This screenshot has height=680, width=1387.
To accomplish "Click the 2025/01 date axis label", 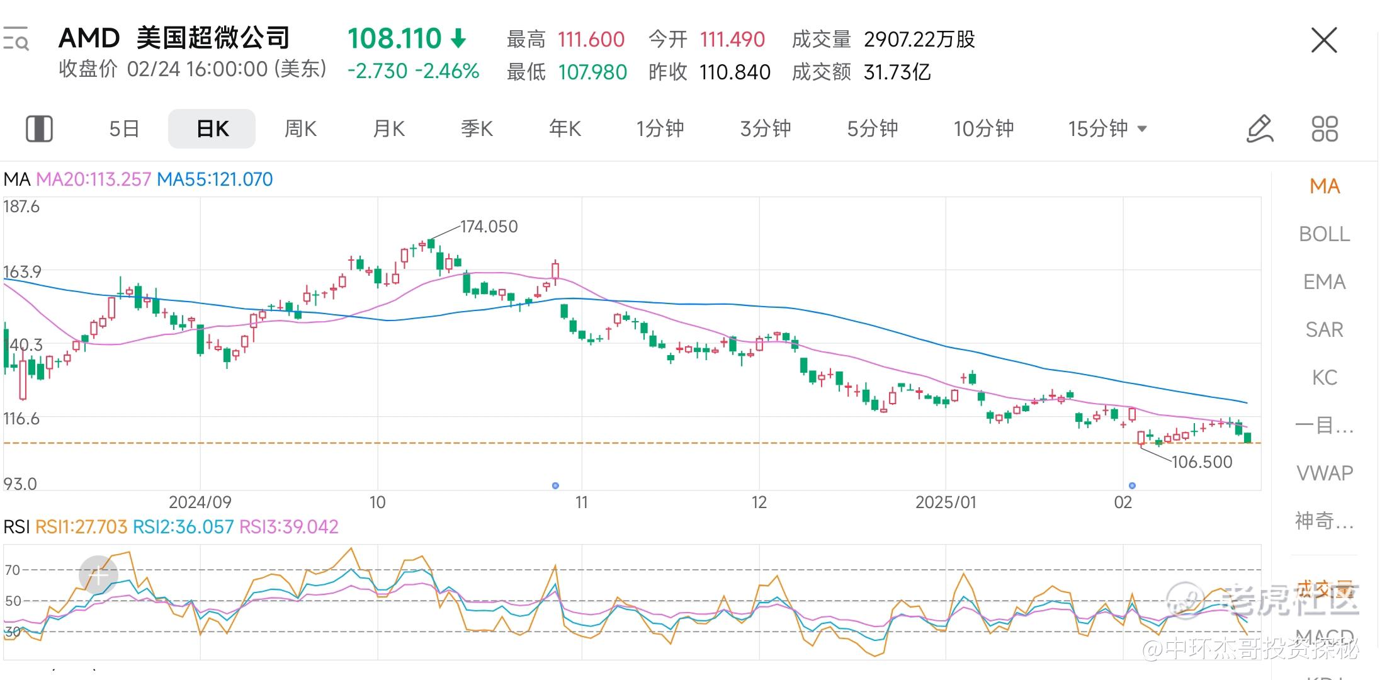I will [x=946, y=502].
